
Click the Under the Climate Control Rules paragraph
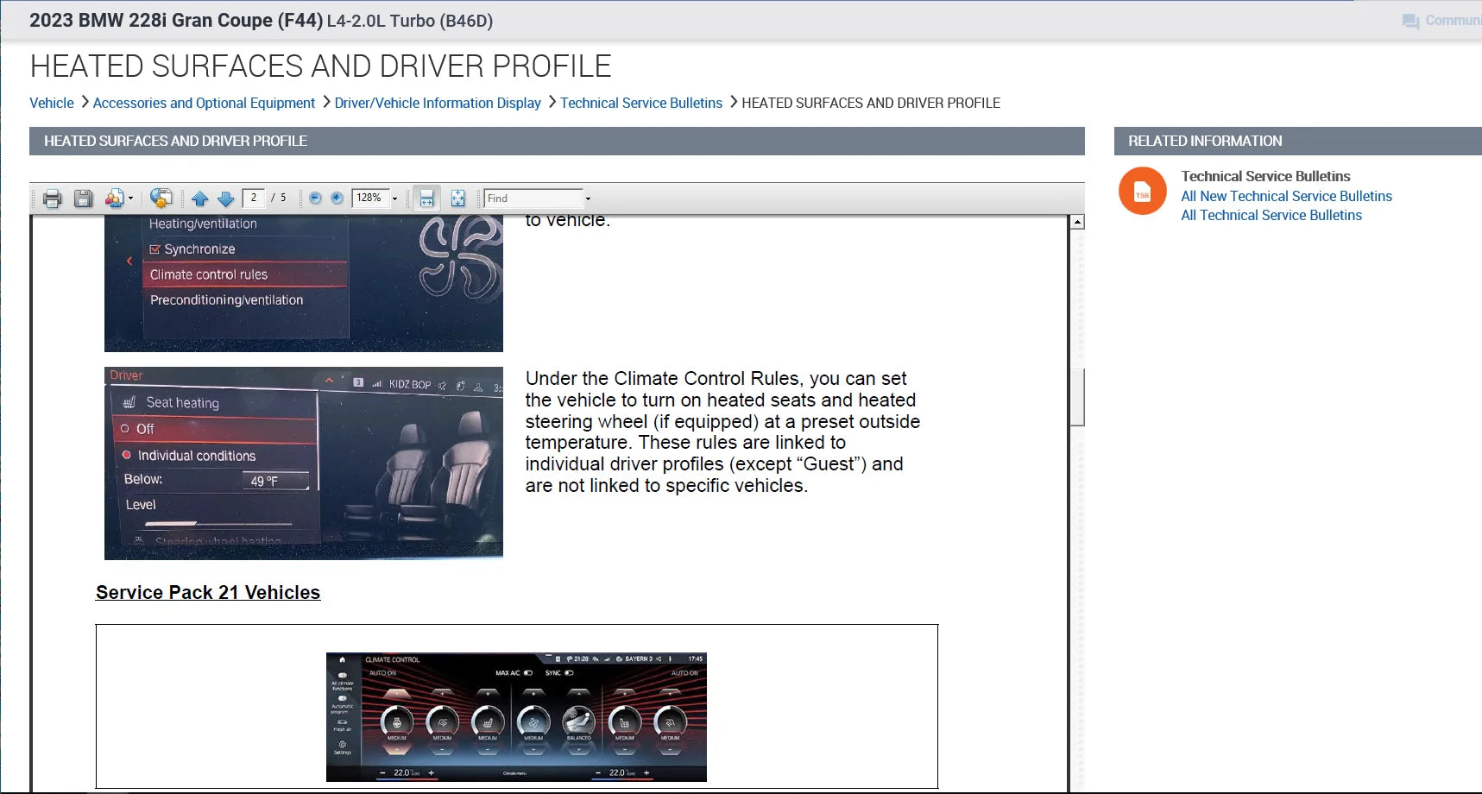(722, 432)
